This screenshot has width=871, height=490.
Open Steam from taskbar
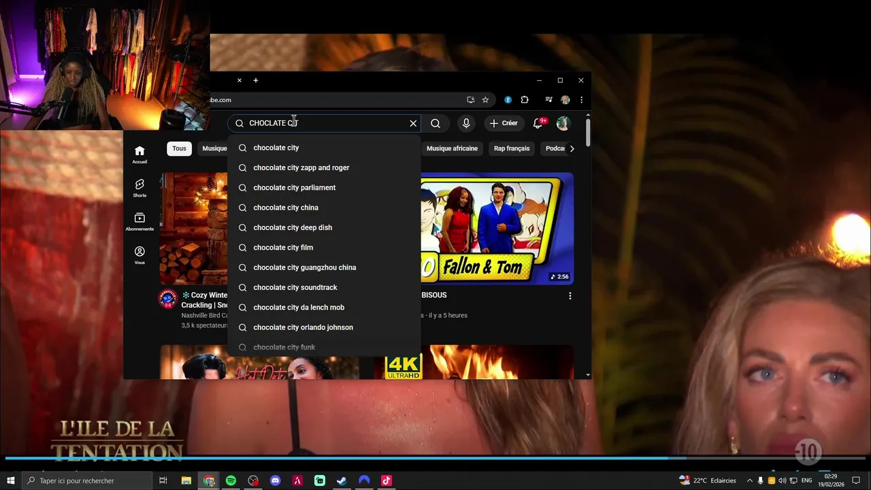tap(342, 480)
